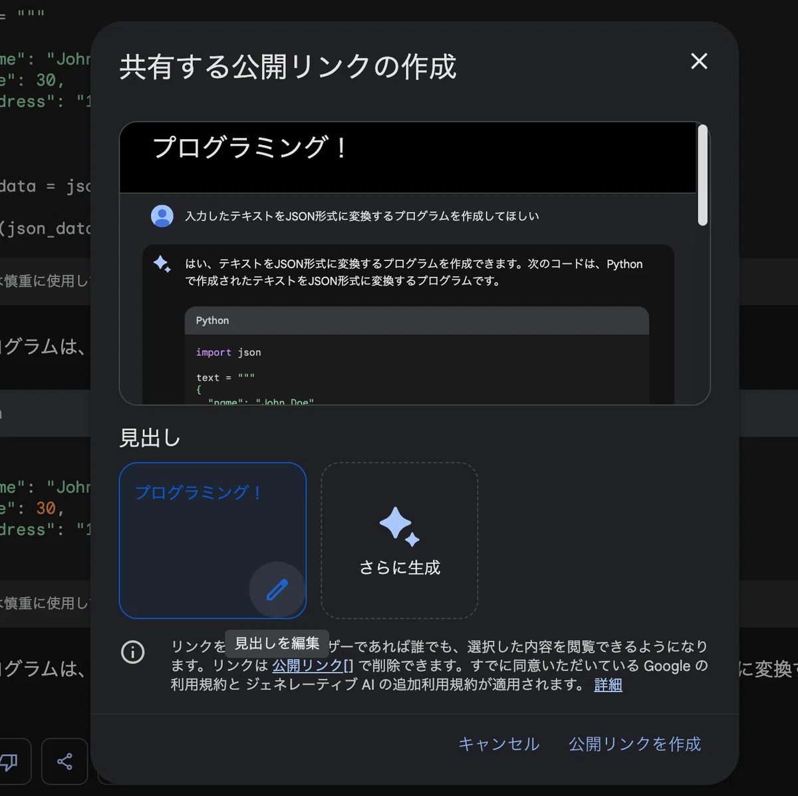
Task: Click 公開リンクを作成 button
Action: 634,744
